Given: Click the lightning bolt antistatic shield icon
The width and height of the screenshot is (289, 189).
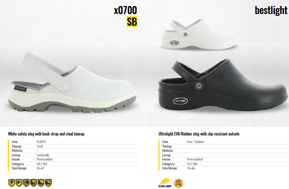Looking at the screenshot, I should [12, 183].
